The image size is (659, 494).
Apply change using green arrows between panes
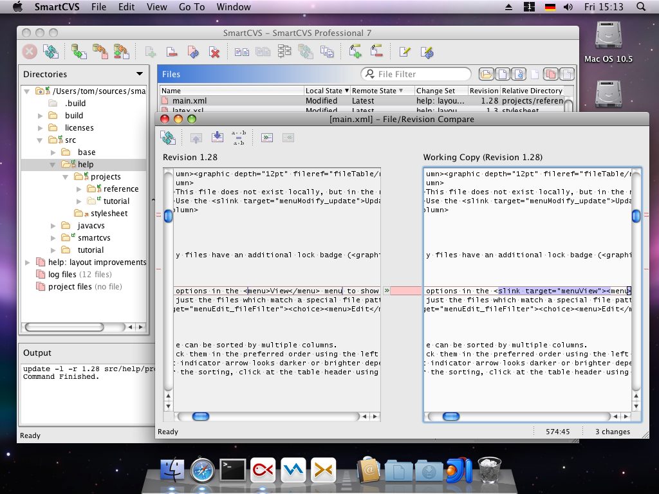(x=387, y=291)
